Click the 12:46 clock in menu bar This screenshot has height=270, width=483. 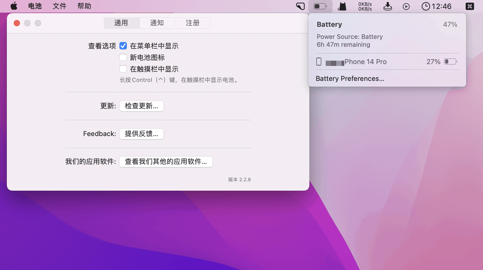(436, 6)
